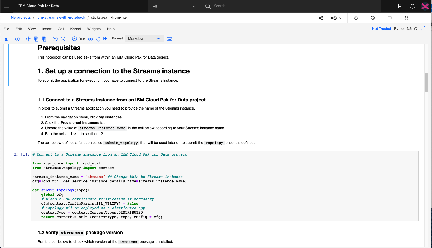432x248 pixels.
Task: Click the clickstream-from-file breadcrumb text
Action: coord(109,17)
